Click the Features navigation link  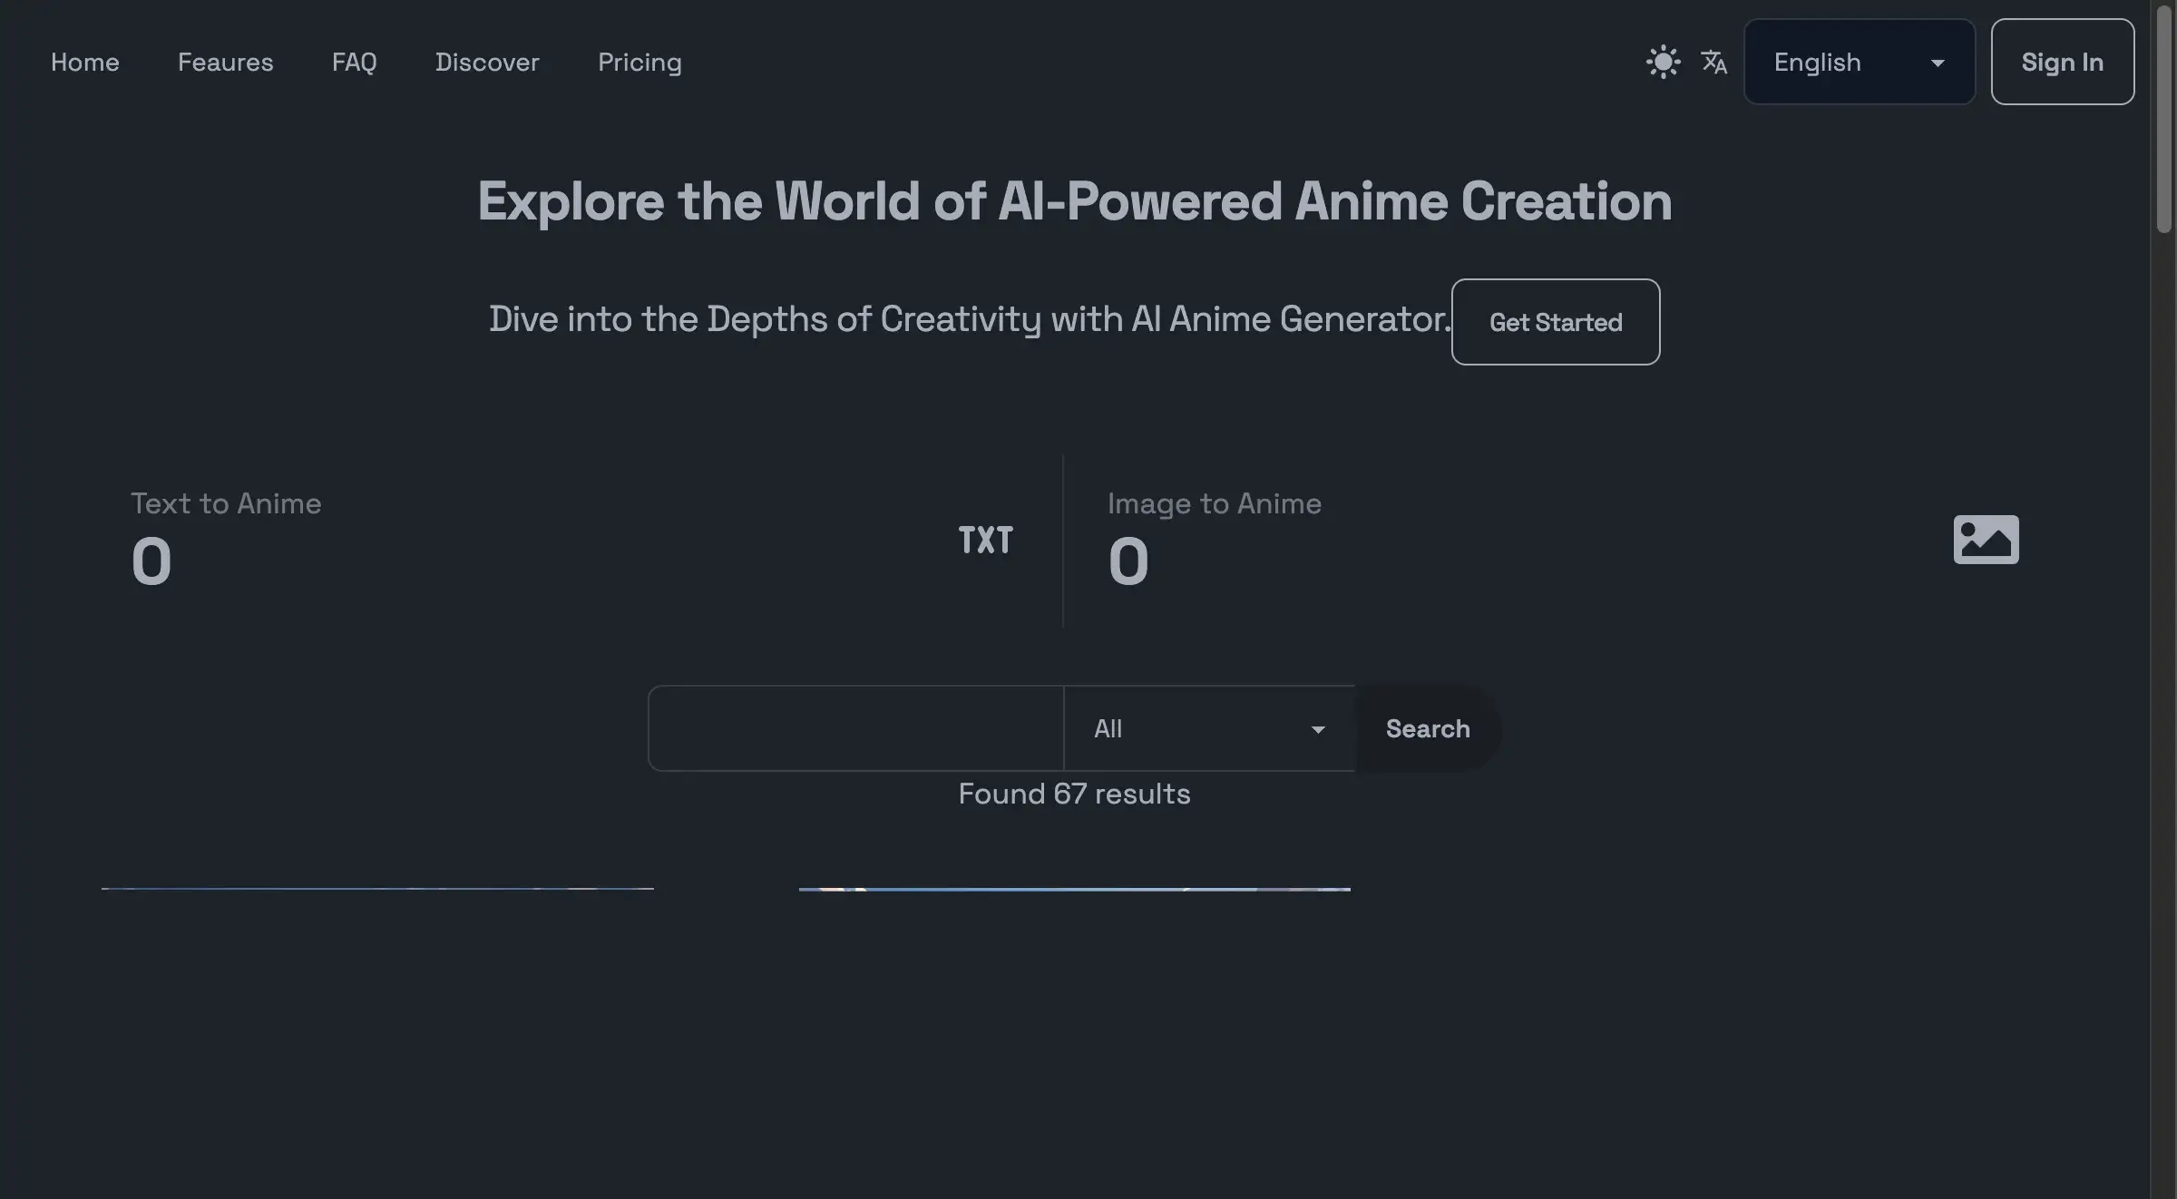[x=224, y=61]
